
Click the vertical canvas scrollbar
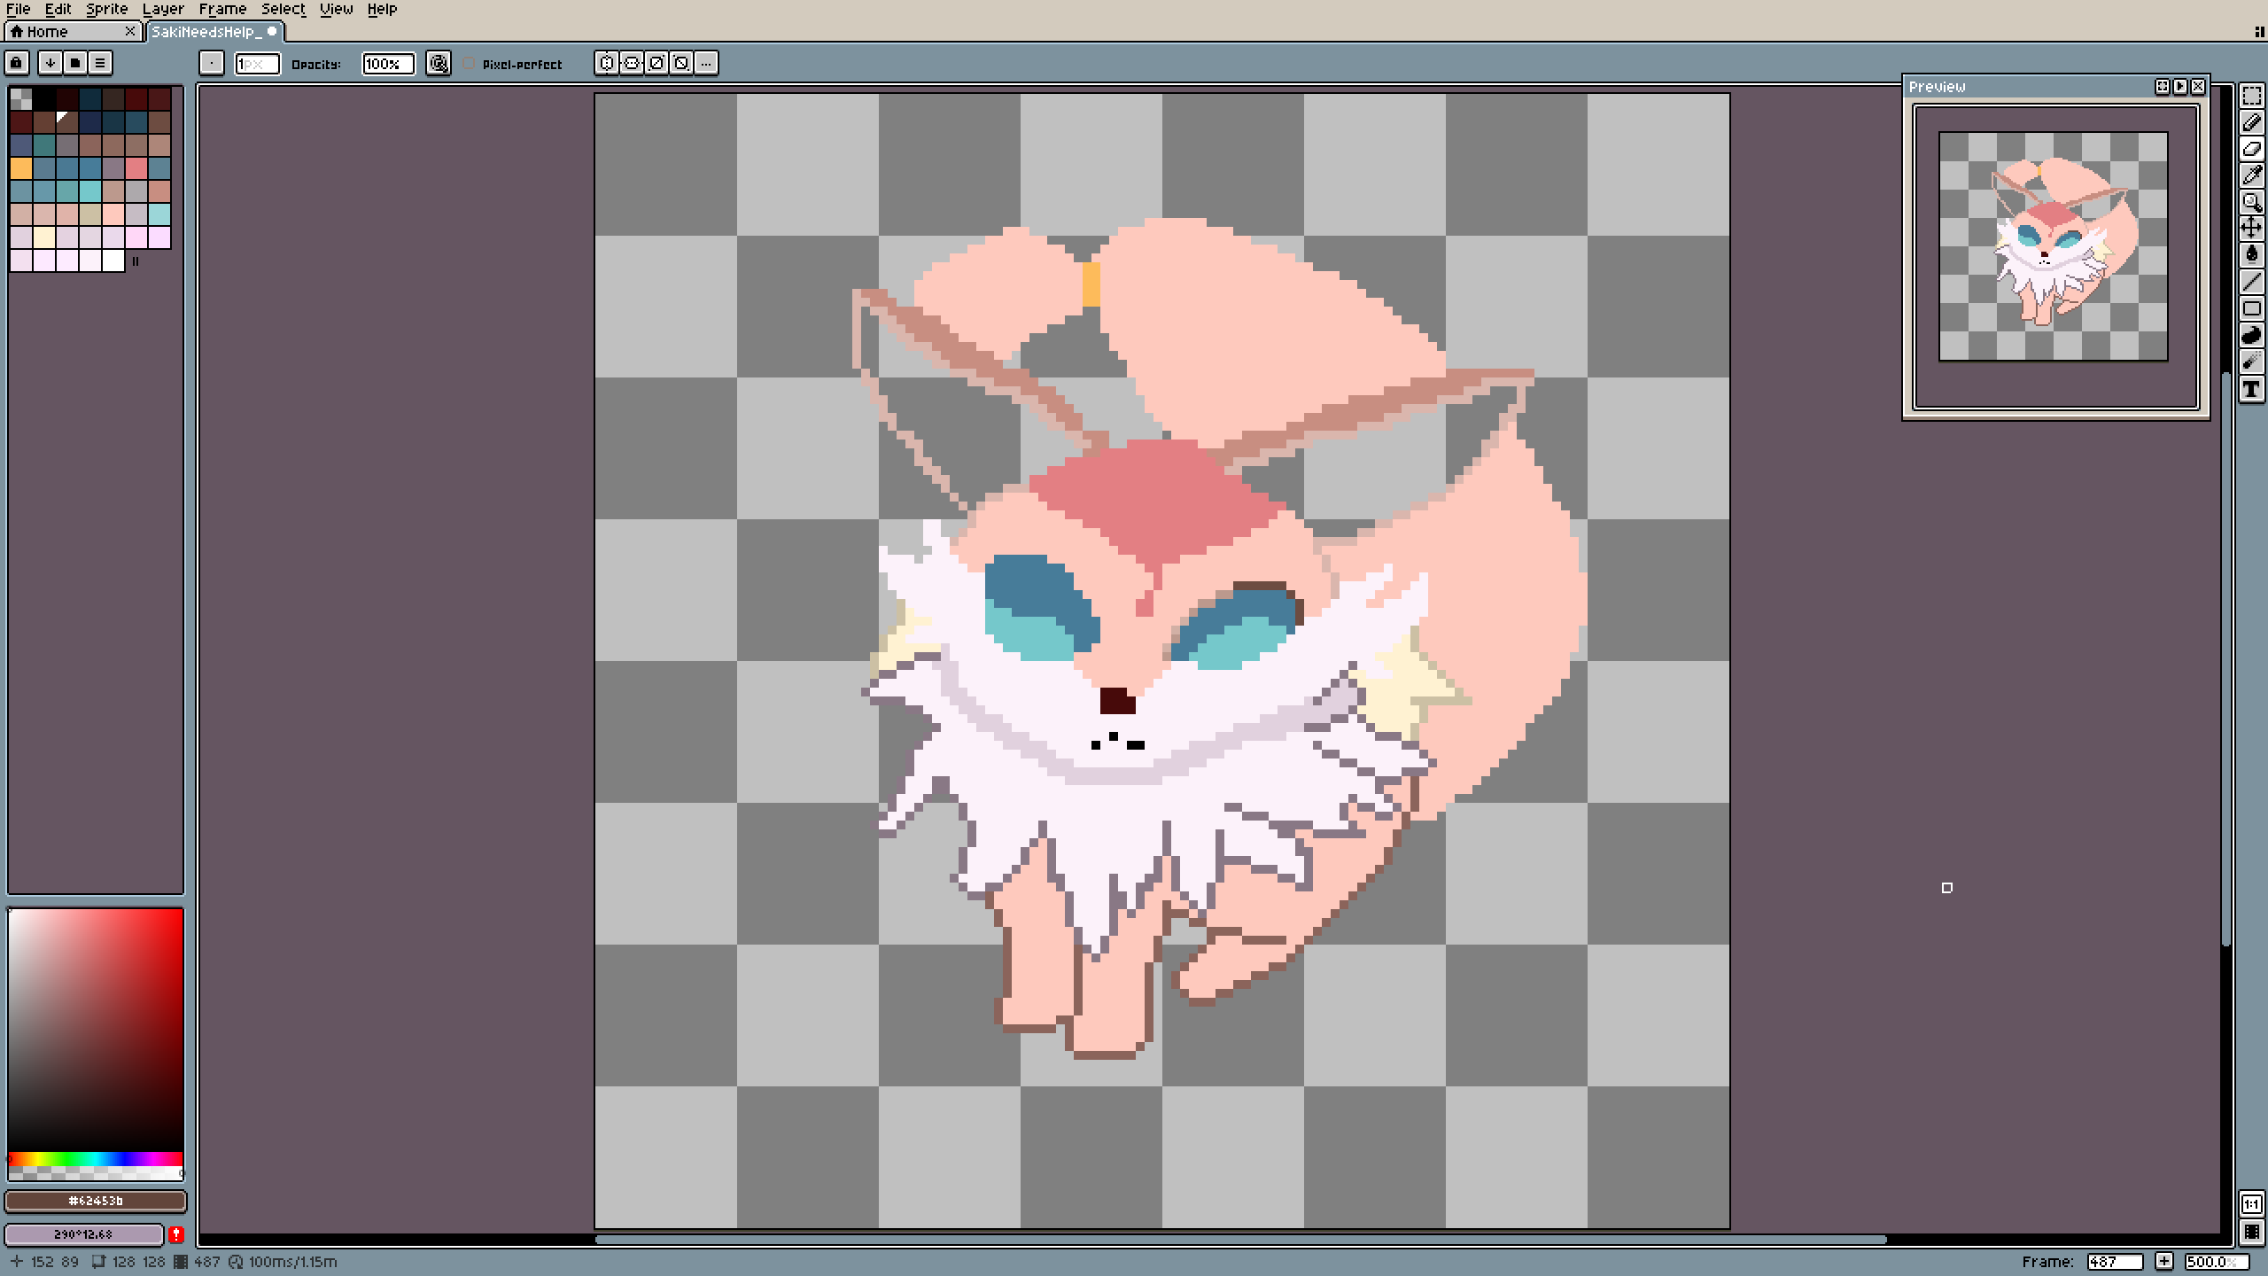(x=2225, y=659)
